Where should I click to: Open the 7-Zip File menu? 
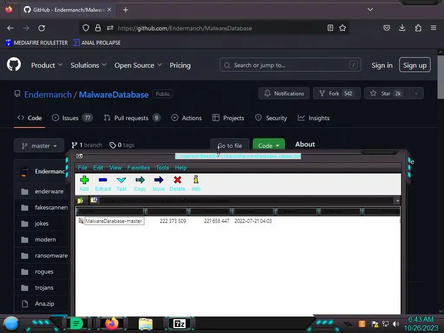coord(82,168)
